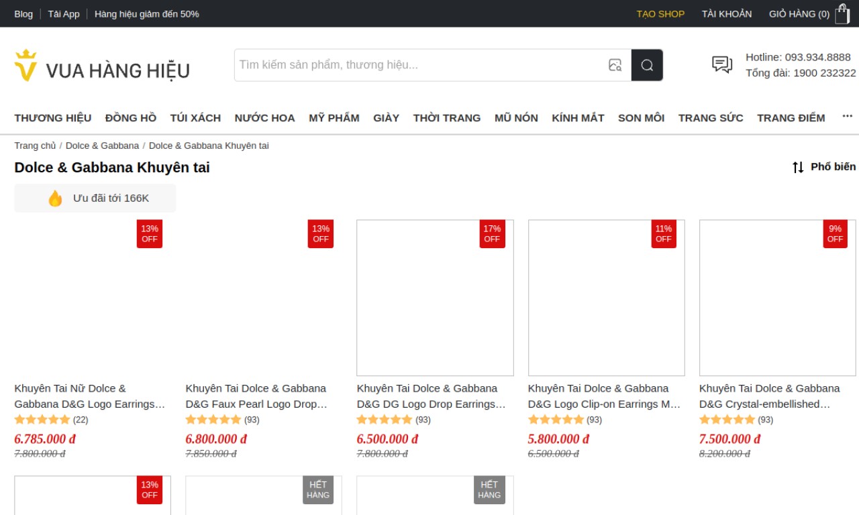The image size is (859, 515).
Task: Open the Blog link
Action: (23, 13)
